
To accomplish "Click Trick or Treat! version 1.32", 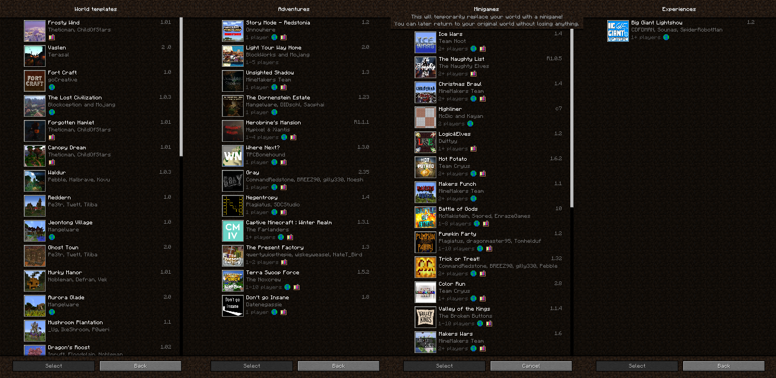I will pos(556,259).
